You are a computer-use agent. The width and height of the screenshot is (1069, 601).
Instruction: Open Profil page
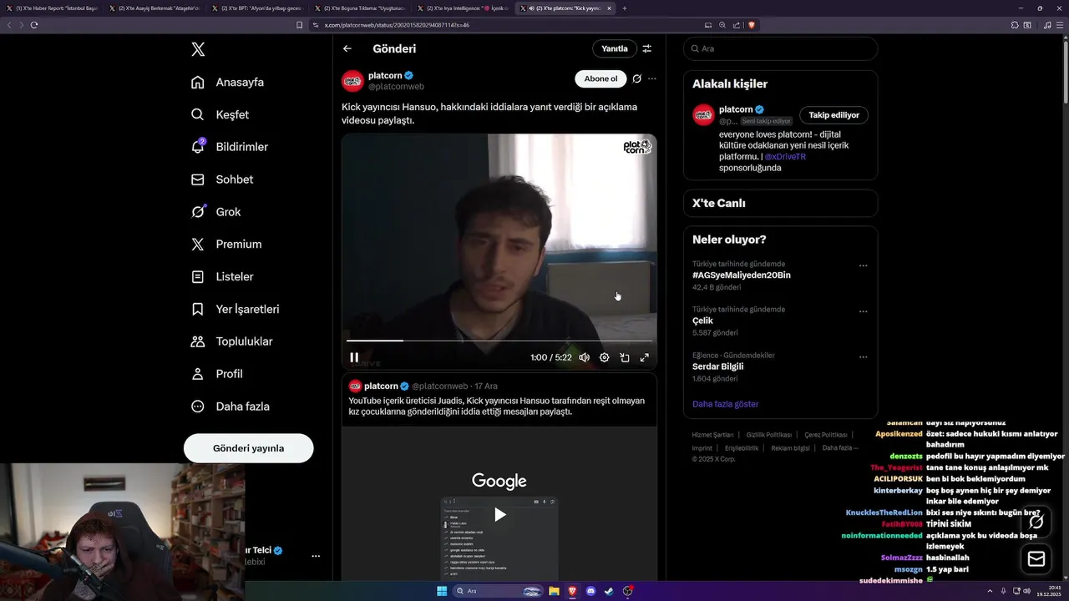pos(217,374)
